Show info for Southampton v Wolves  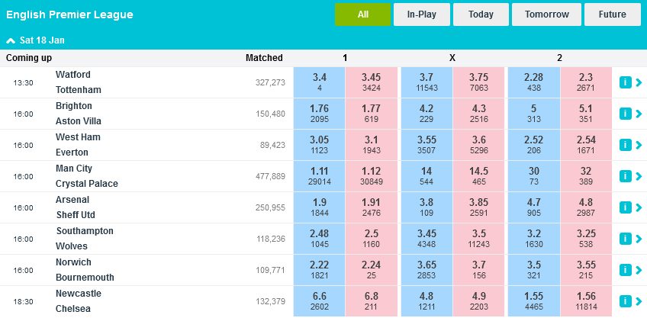coord(625,239)
